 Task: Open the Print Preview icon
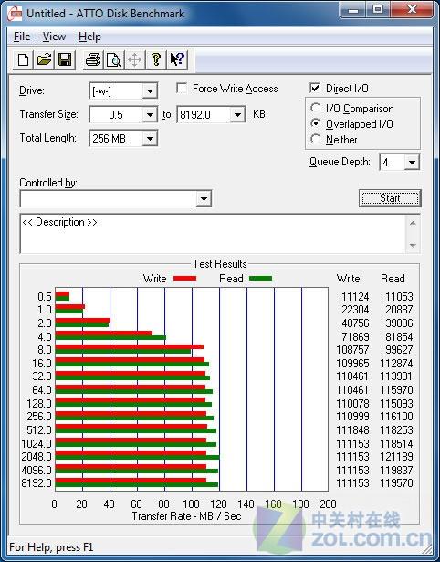[114, 59]
